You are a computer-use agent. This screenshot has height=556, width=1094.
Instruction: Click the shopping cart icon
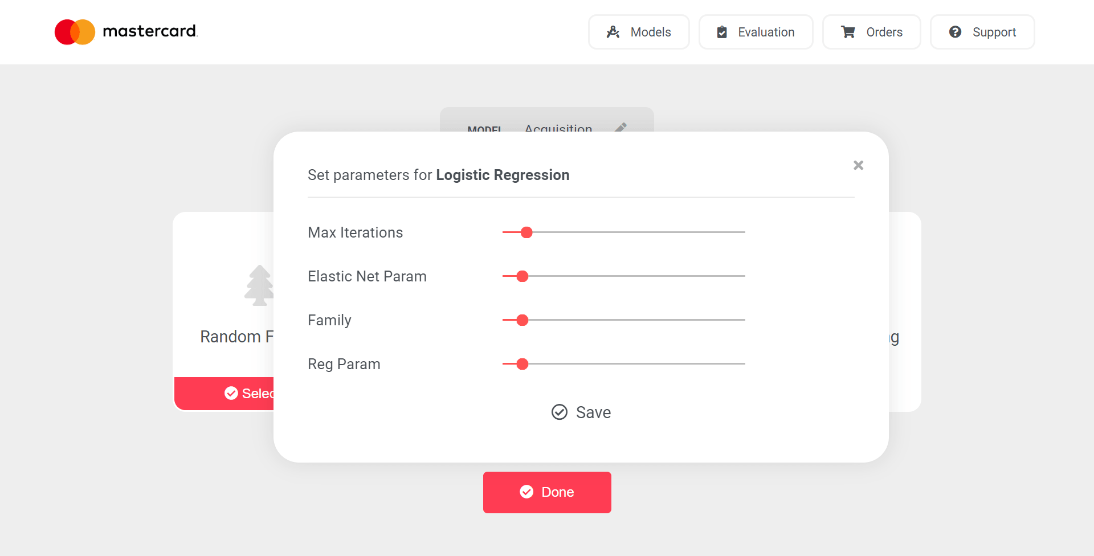(848, 32)
